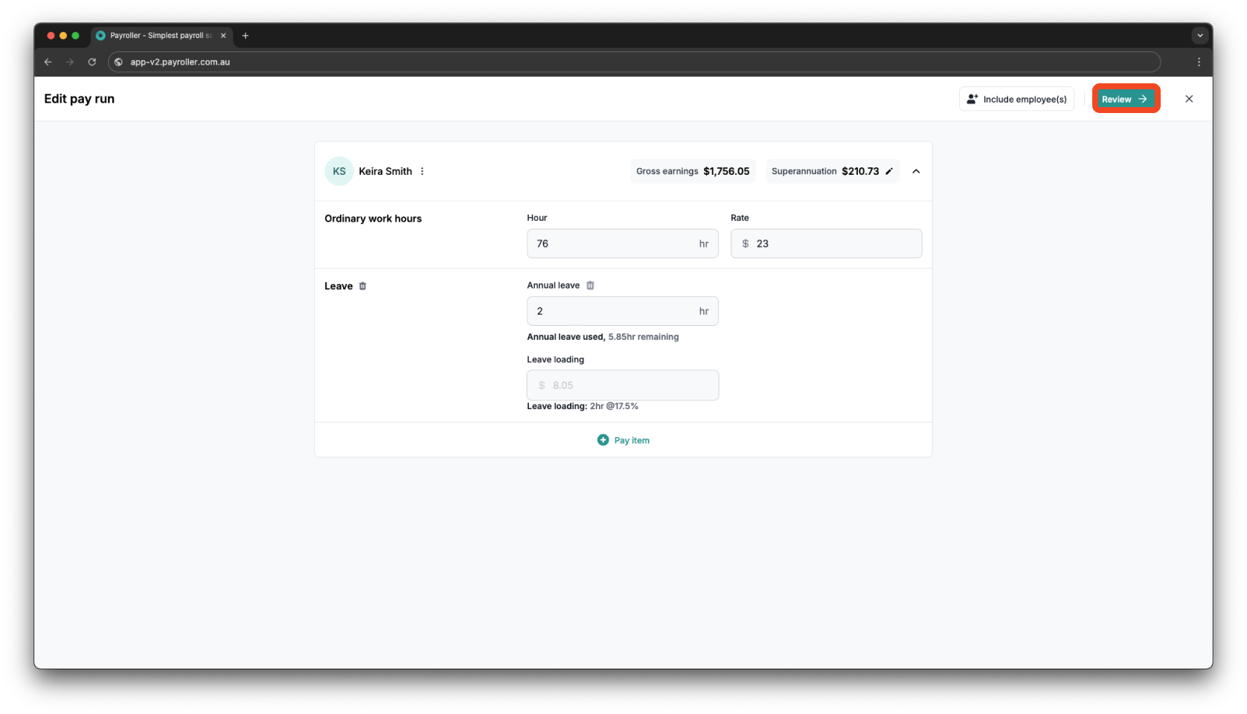Delete the Leave section with trash icon
Viewport: 1247px width, 714px height.
[363, 286]
